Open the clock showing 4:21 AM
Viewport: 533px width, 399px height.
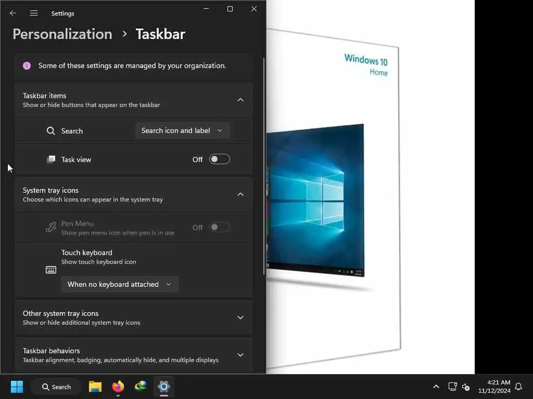click(494, 387)
